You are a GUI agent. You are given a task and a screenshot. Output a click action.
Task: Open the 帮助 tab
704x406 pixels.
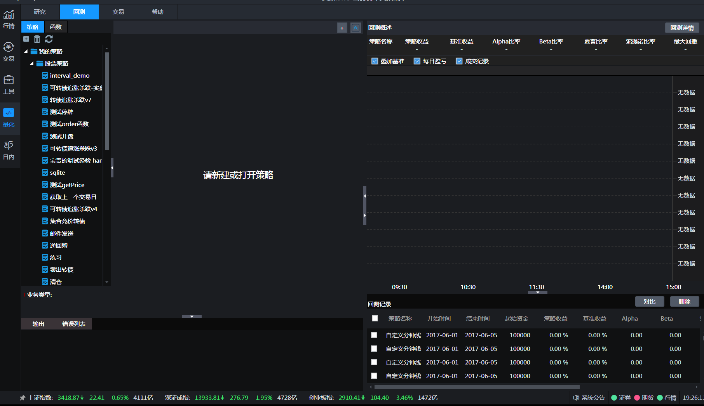pos(158,12)
